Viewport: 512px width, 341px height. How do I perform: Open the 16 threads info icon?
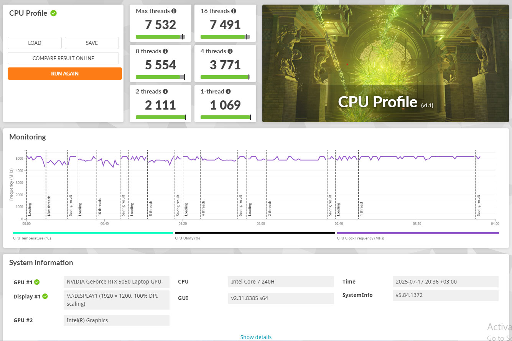click(x=234, y=11)
